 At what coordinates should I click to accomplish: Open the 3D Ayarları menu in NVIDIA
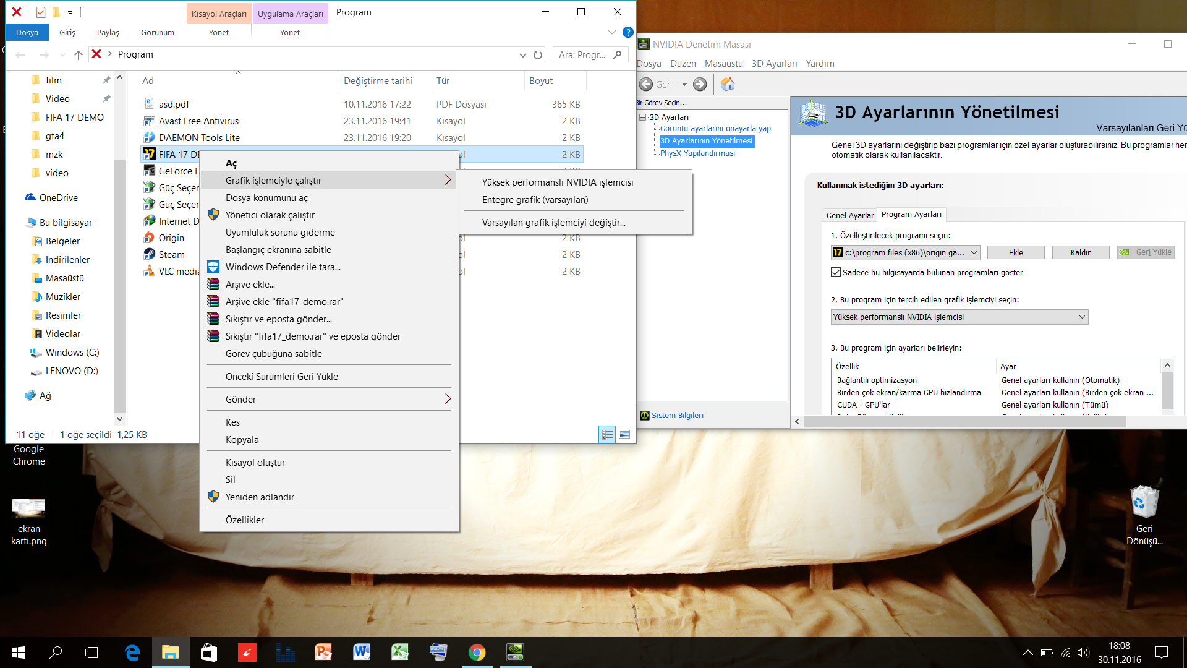click(774, 63)
